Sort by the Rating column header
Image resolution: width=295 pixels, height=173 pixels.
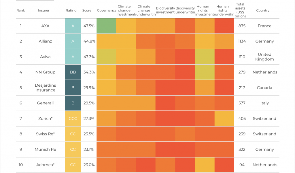tap(71, 11)
